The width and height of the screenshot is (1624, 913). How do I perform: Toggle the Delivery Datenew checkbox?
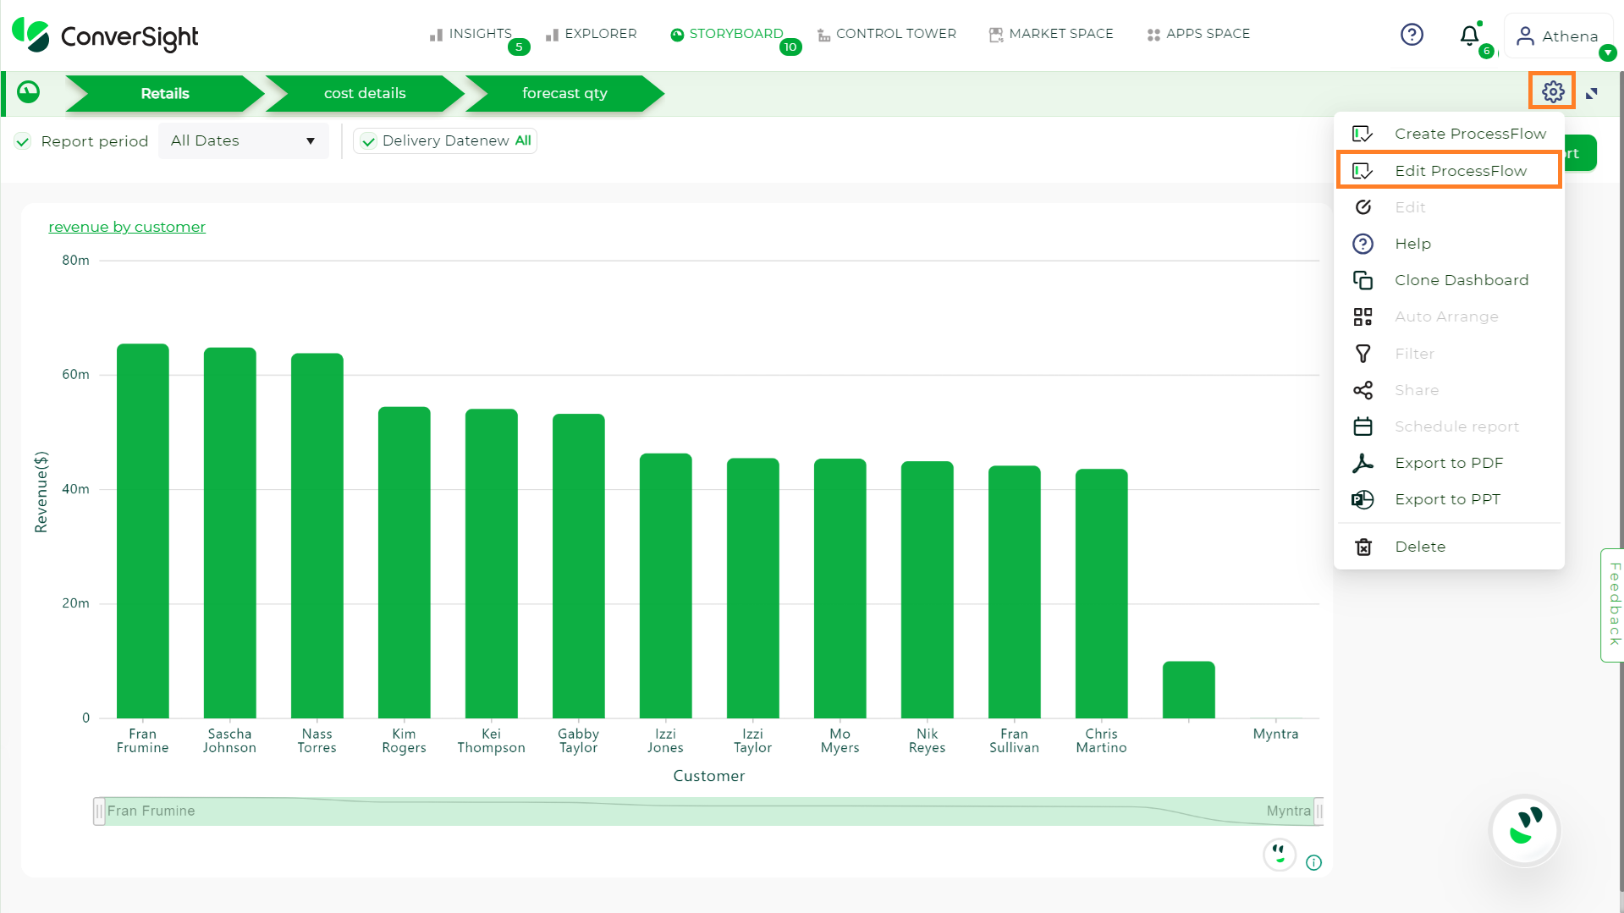click(368, 141)
